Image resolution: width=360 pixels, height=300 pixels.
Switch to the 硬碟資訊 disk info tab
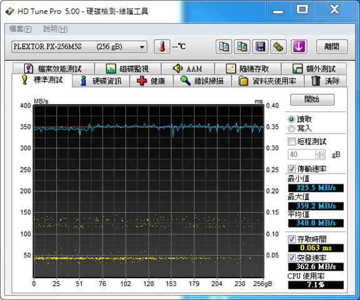[101, 81]
